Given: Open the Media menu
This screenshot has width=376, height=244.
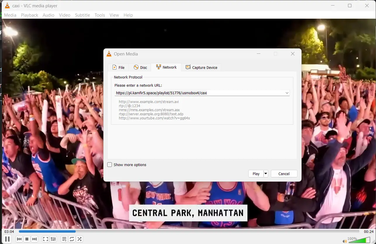Looking at the screenshot, I should [10, 15].
